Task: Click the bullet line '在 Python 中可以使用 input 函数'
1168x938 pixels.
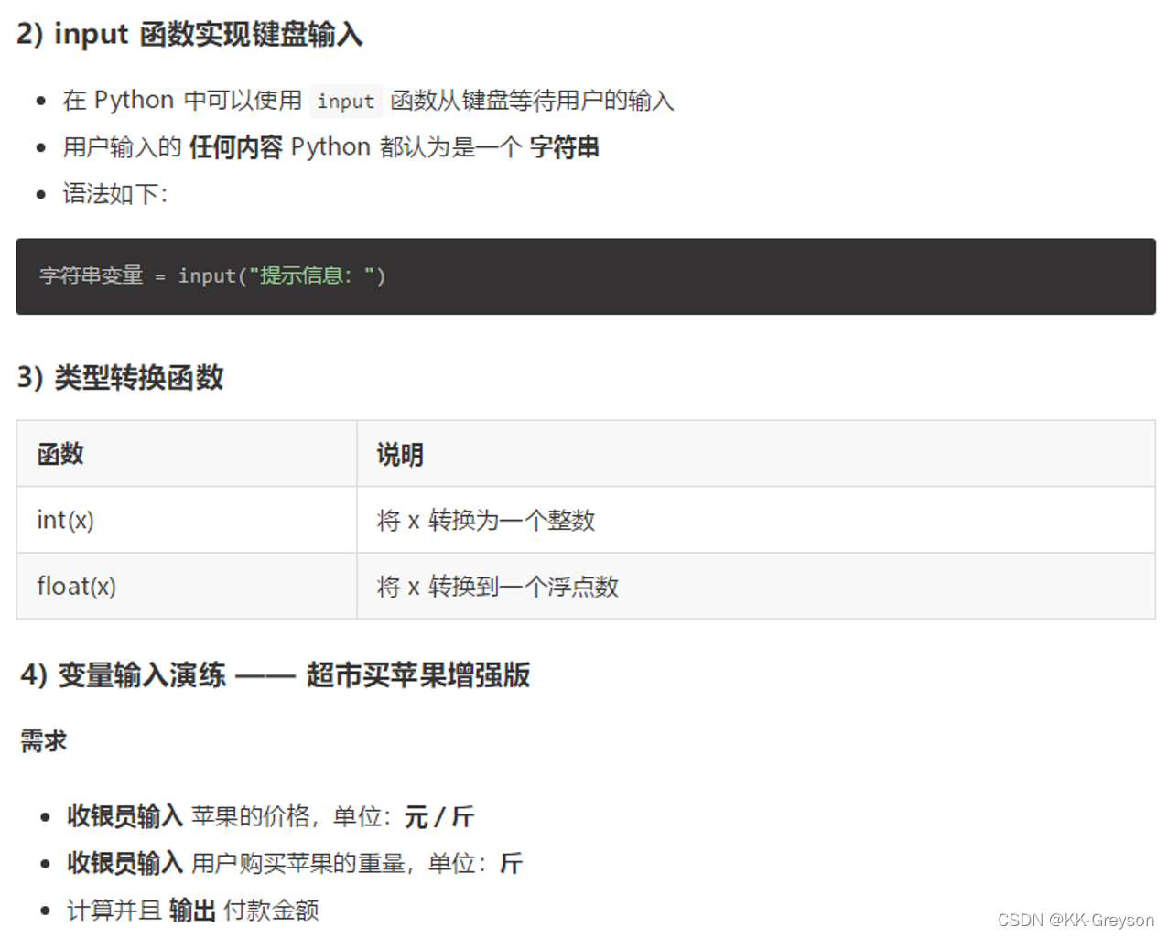Action: coord(368,101)
